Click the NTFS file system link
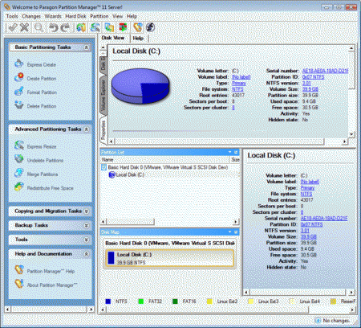Image resolution: width=361 pixels, height=328 pixels. [x=237, y=89]
